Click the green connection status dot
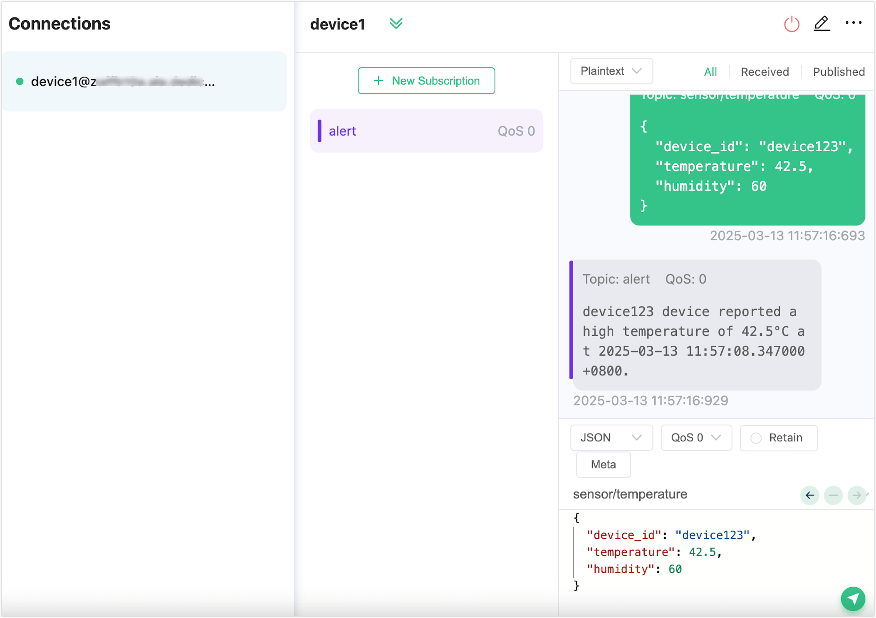Screen dimensions: 876x618 click(20, 82)
